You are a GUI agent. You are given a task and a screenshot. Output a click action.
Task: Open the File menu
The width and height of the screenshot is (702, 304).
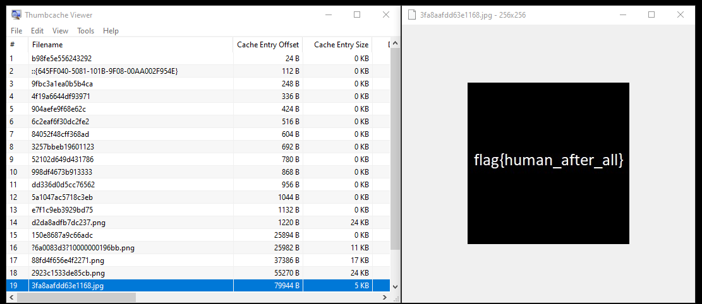tap(16, 31)
